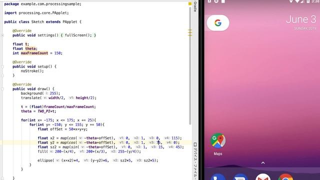Image resolution: width=320 pixels, height=180 pixels.
Task: Open the Gradle tool window tab
Action: point(195,6)
